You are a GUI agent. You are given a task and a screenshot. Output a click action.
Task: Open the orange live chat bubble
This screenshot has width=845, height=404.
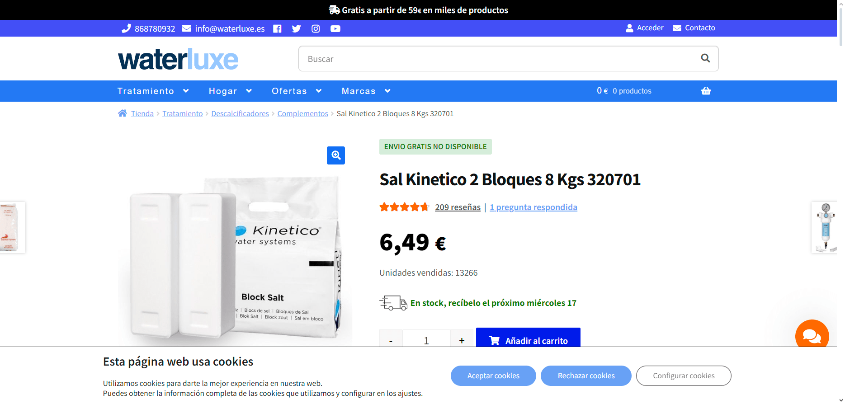tap(812, 335)
